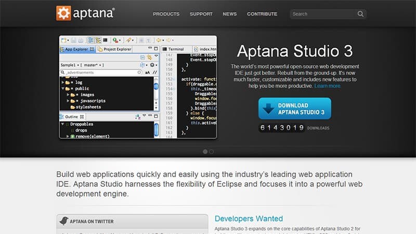416x234 pixels.
Task: Expand the javascripts folder
Action: tap(68, 101)
